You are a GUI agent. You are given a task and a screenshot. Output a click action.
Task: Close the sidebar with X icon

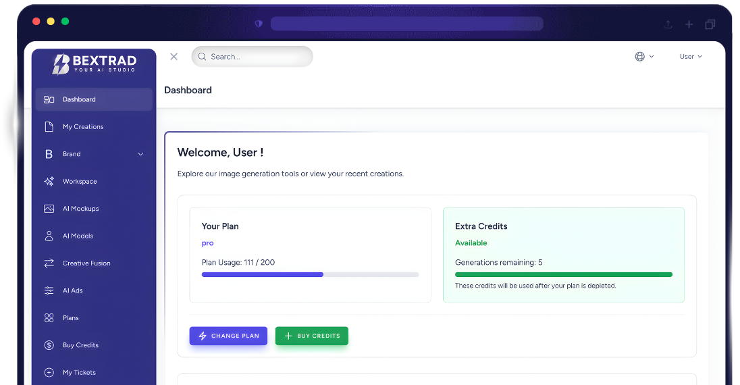coord(174,57)
